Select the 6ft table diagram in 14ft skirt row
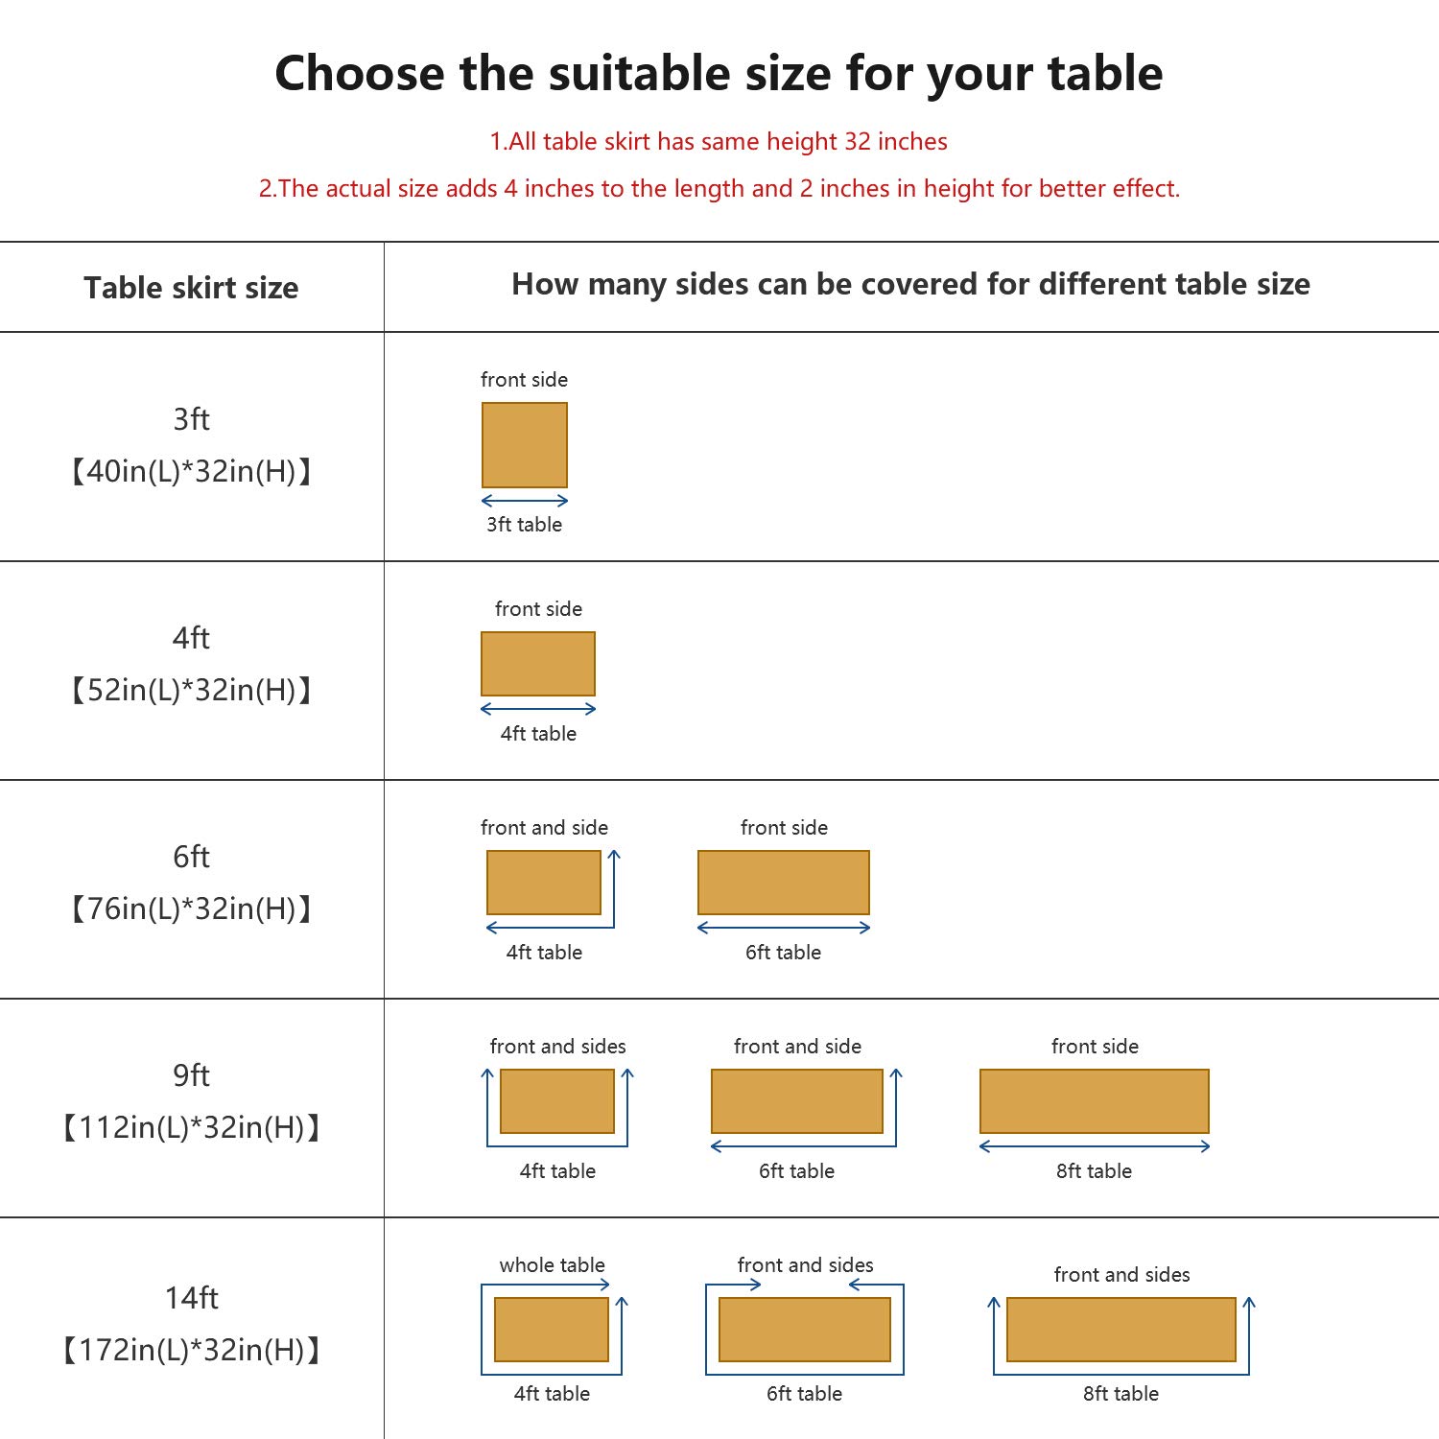The height and width of the screenshot is (1439, 1439). (804, 1330)
